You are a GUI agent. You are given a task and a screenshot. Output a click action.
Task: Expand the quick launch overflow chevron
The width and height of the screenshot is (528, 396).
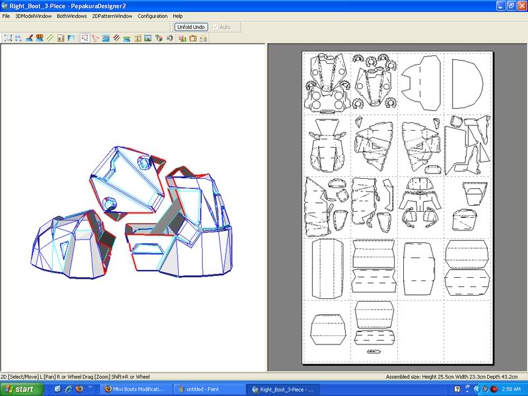click(x=90, y=387)
